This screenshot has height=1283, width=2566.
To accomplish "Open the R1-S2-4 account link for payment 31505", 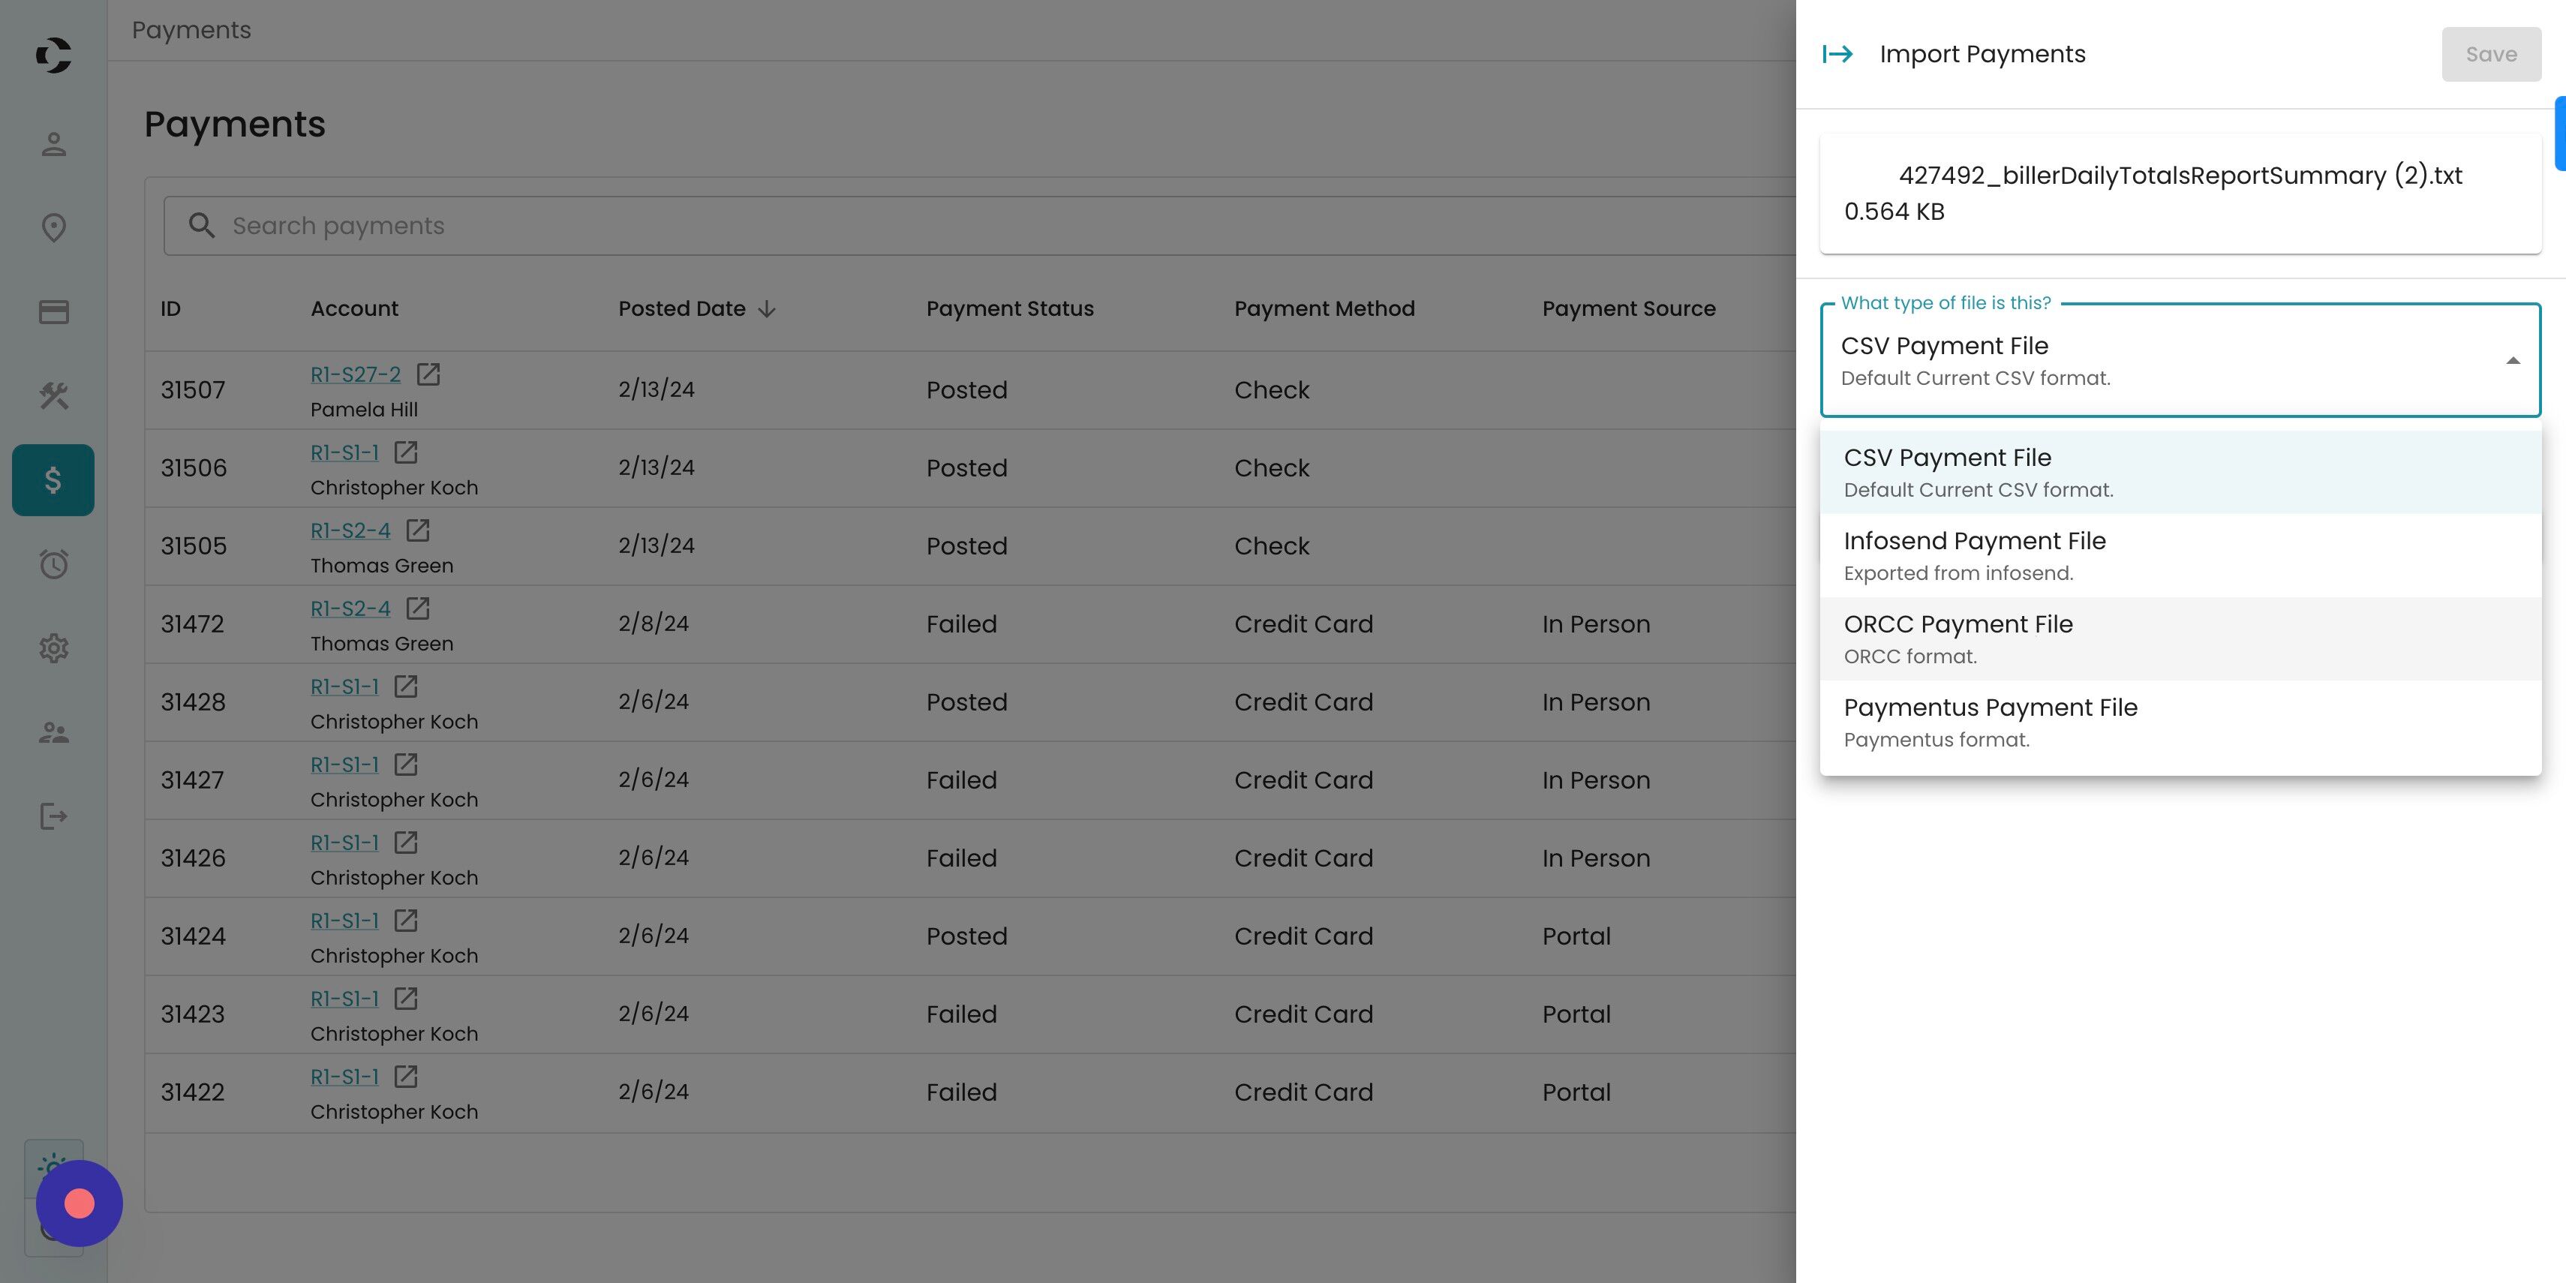I will click(x=350, y=531).
